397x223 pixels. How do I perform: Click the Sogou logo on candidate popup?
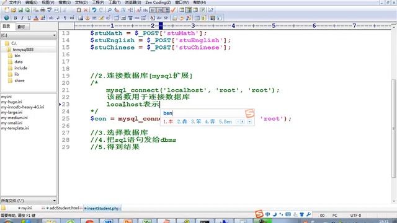coord(249,113)
